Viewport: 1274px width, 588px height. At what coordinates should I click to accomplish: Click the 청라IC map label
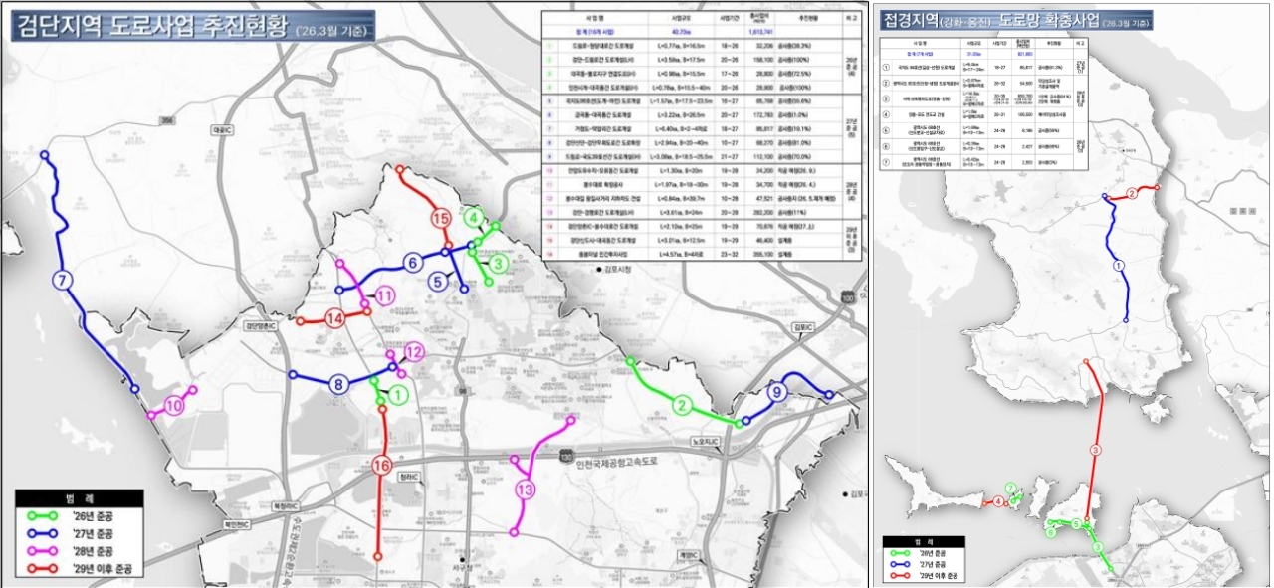coord(411,477)
